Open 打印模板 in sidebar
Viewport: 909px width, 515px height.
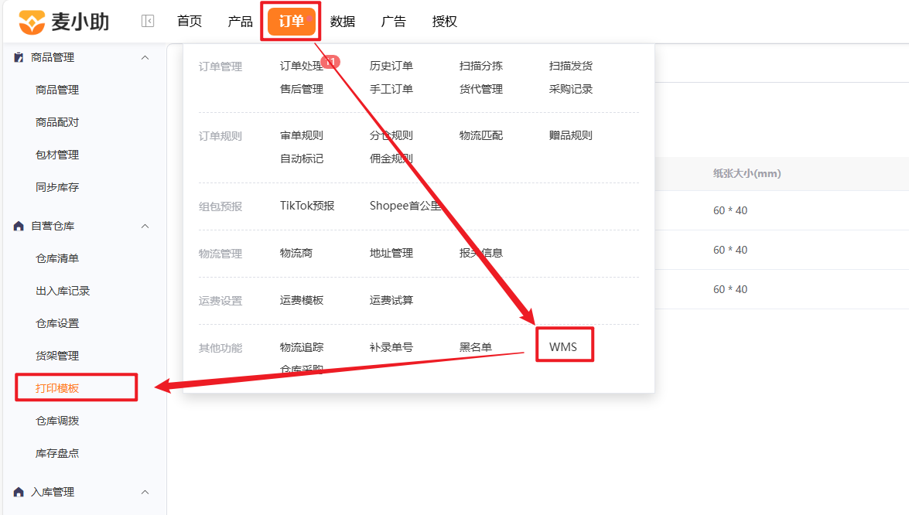(56, 388)
